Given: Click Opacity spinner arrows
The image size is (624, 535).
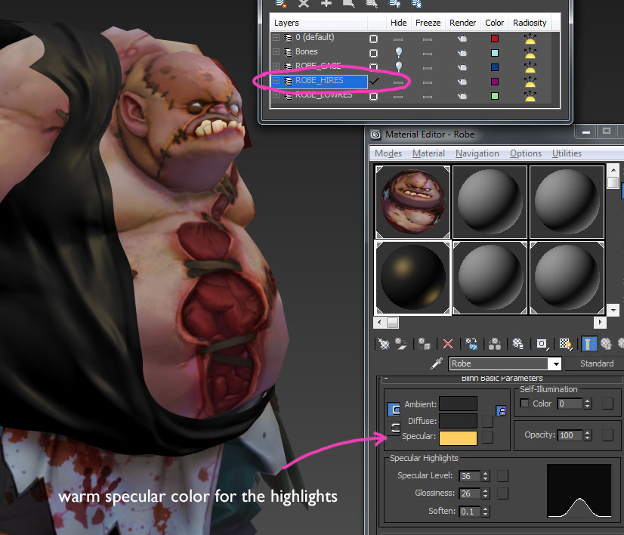Looking at the screenshot, I should point(588,435).
